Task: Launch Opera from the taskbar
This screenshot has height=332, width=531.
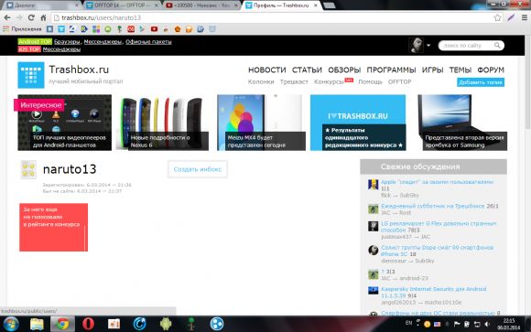Action: [x=88, y=324]
